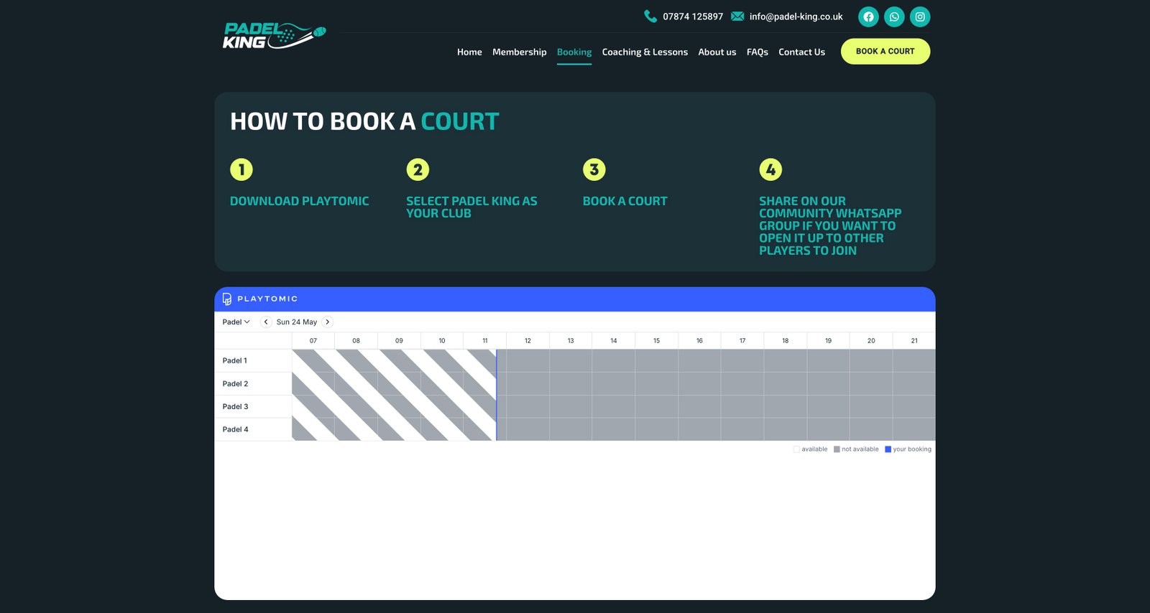1150x613 pixels.
Task: Click the BOOK A COURT button
Action: click(885, 51)
